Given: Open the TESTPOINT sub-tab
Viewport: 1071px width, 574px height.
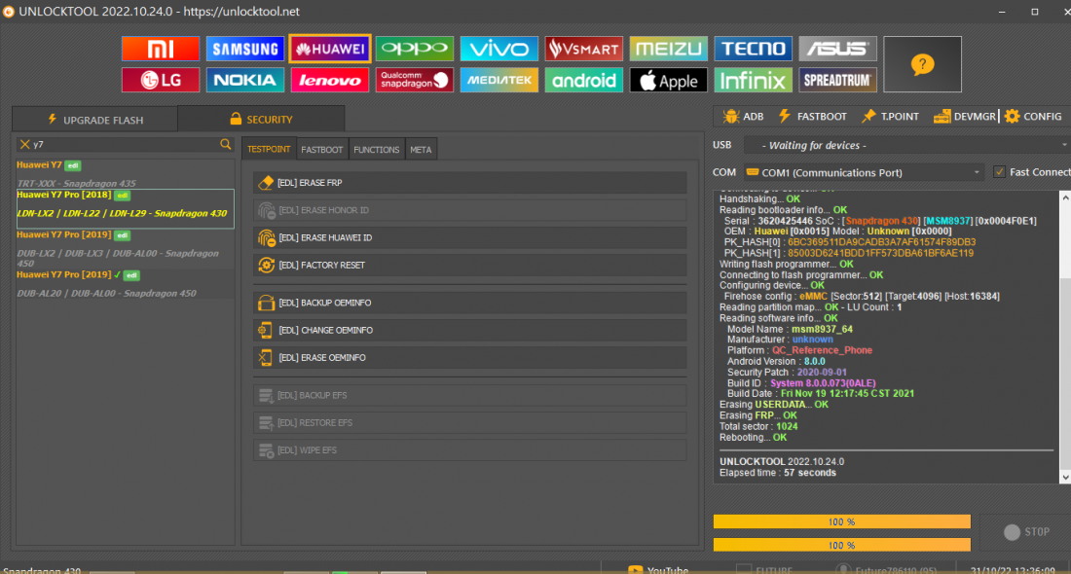Looking at the screenshot, I should click(269, 149).
